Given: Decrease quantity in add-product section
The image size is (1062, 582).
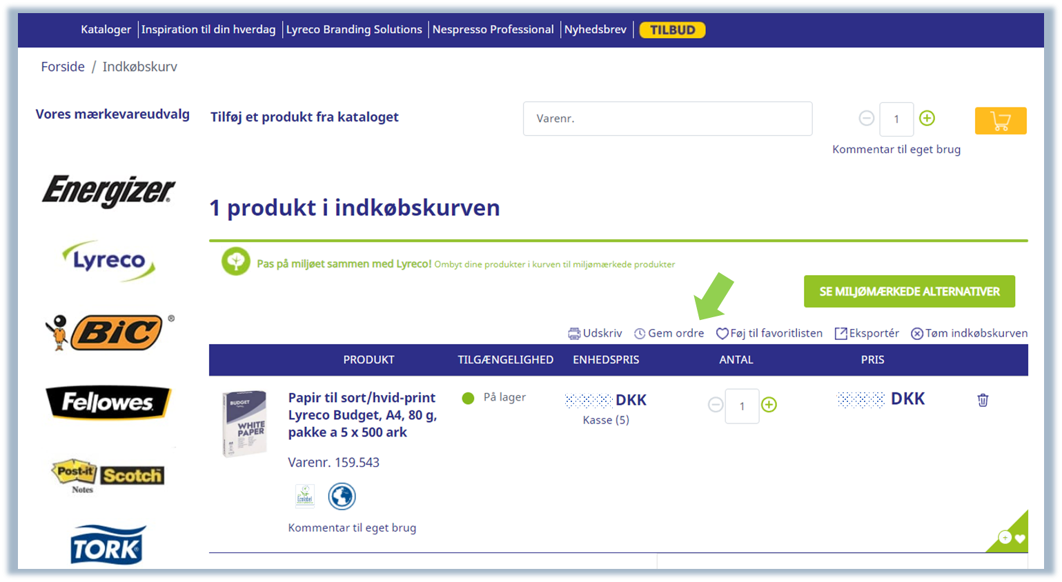Looking at the screenshot, I should (x=867, y=119).
